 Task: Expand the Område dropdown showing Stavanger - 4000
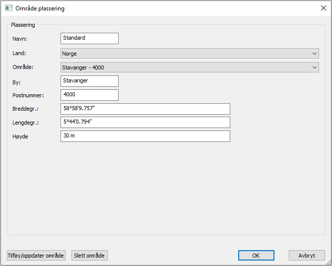point(190,67)
